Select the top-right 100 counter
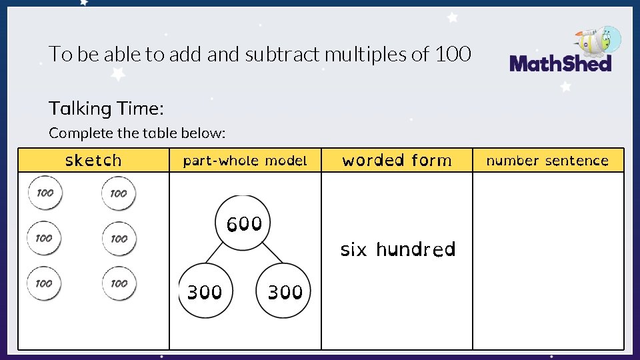Viewport: 640px width, 360px height. click(x=119, y=193)
